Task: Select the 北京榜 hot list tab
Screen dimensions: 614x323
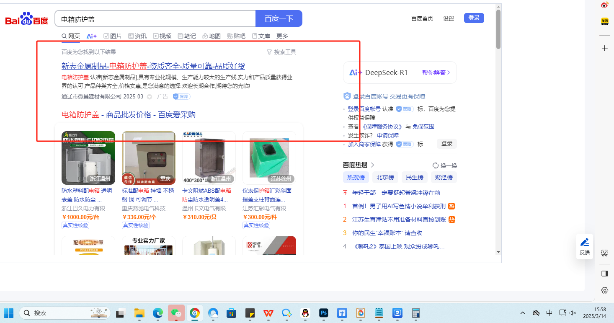Action: 385,177
